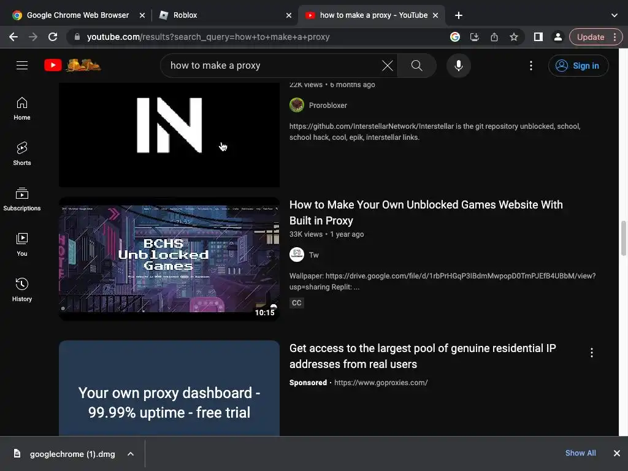Search with your voice microphone button
Image resolution: width=628 pixels, height=471 pixels.
(x=458, y=65)
